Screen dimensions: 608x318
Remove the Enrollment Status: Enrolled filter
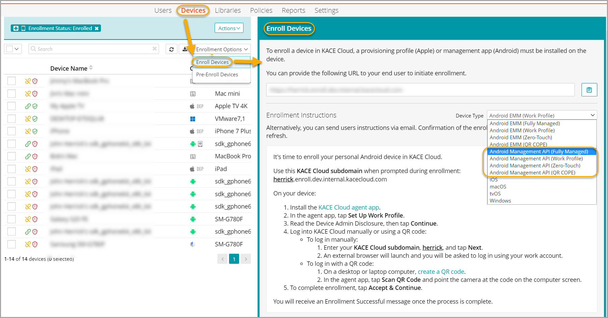coord(97,28)
